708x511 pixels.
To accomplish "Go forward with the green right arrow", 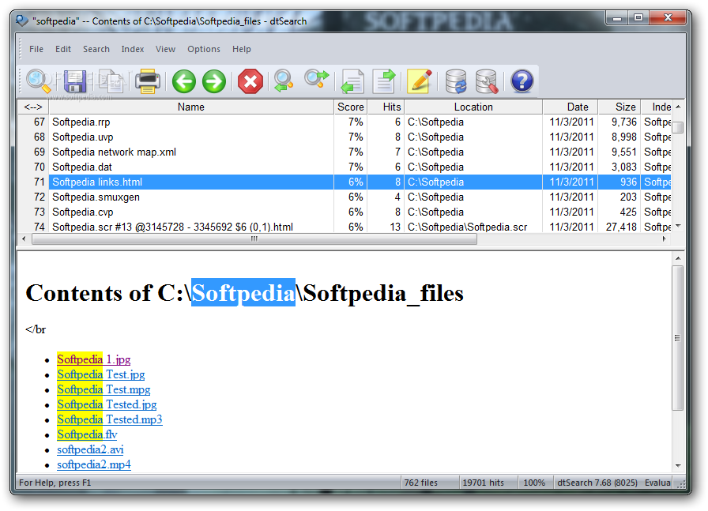I will click(x=214, y=81).
